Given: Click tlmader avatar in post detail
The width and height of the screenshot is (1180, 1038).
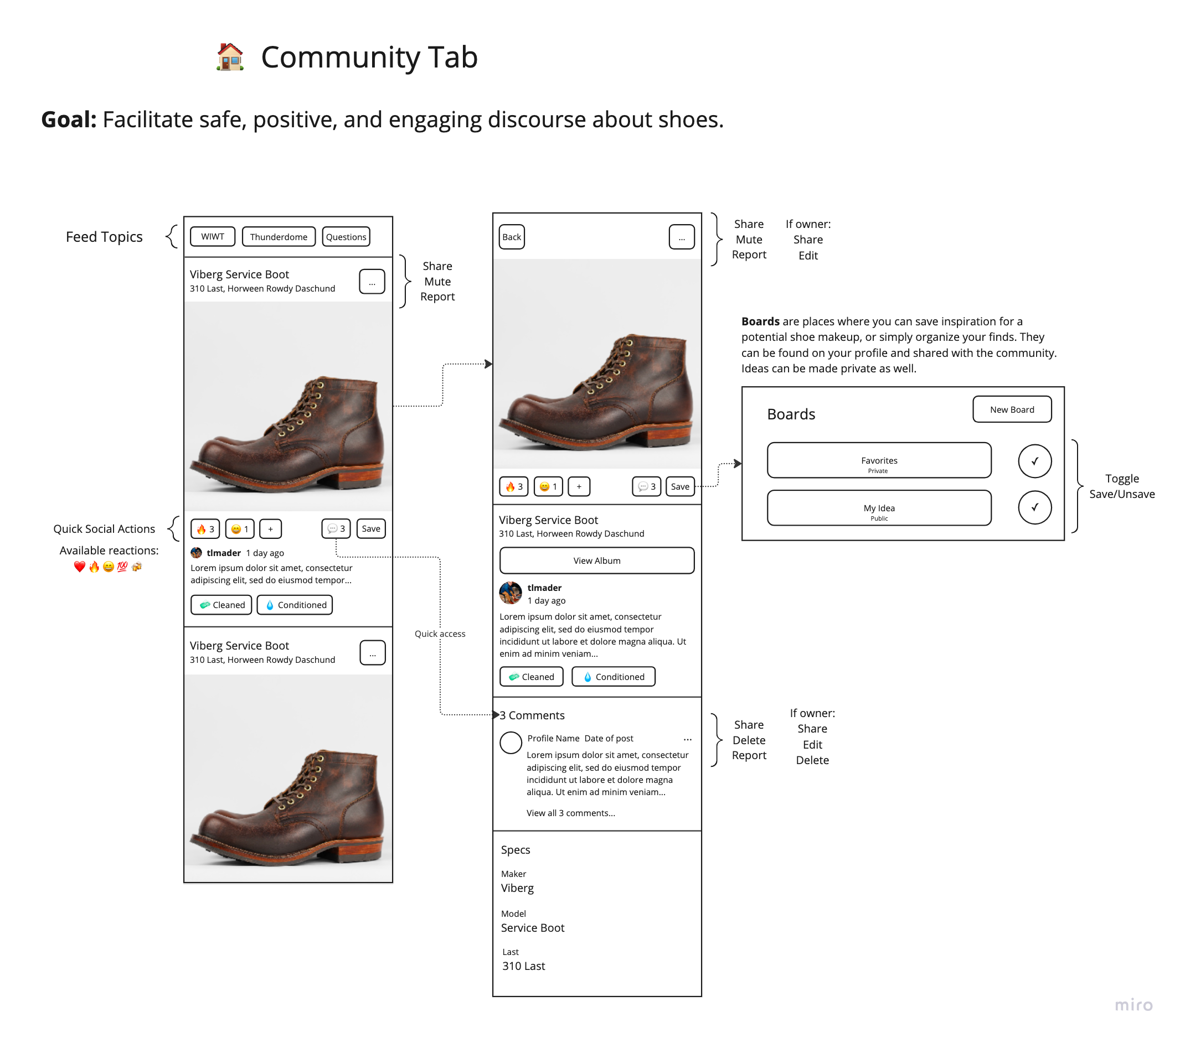Looking at the screenshot, I should tap(511, 593).
